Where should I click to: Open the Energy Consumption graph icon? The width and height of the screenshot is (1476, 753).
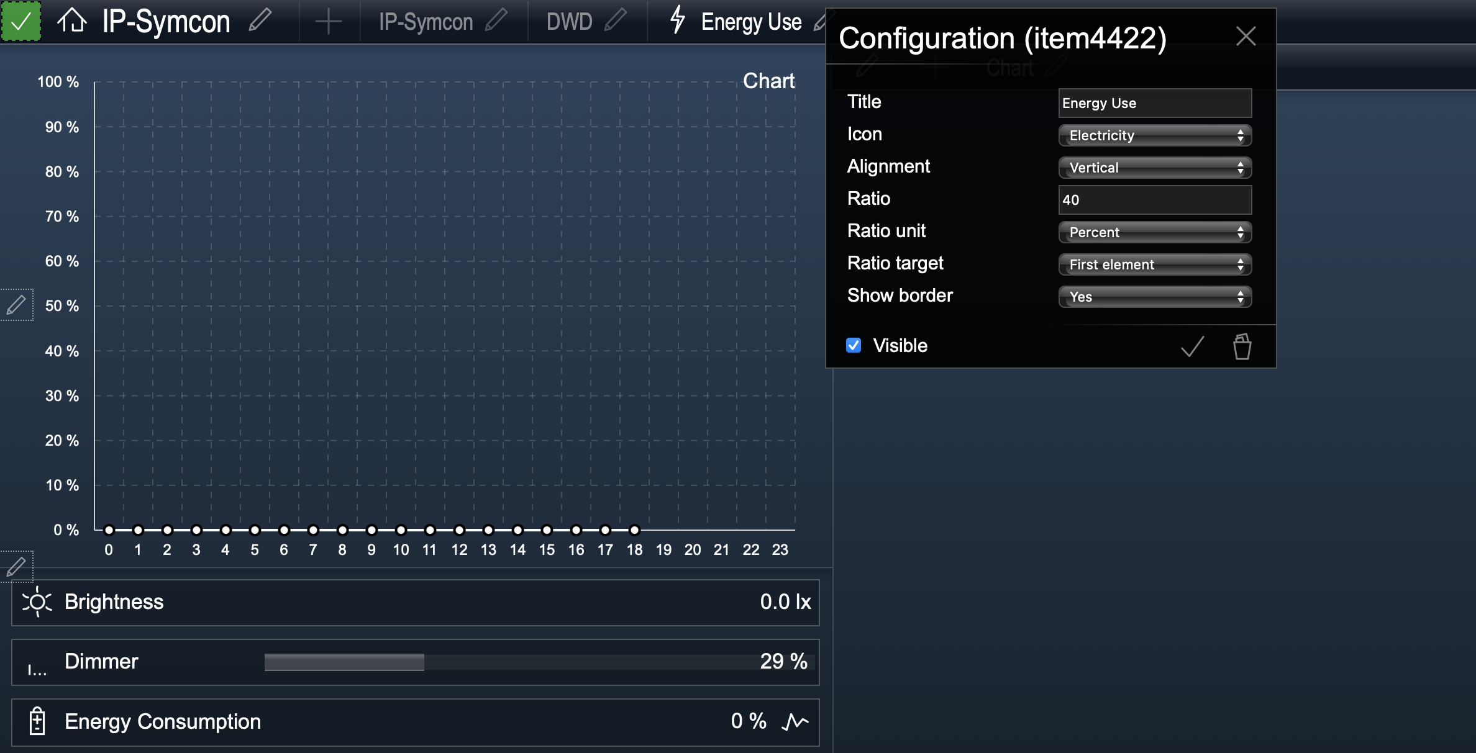[795, 721]
